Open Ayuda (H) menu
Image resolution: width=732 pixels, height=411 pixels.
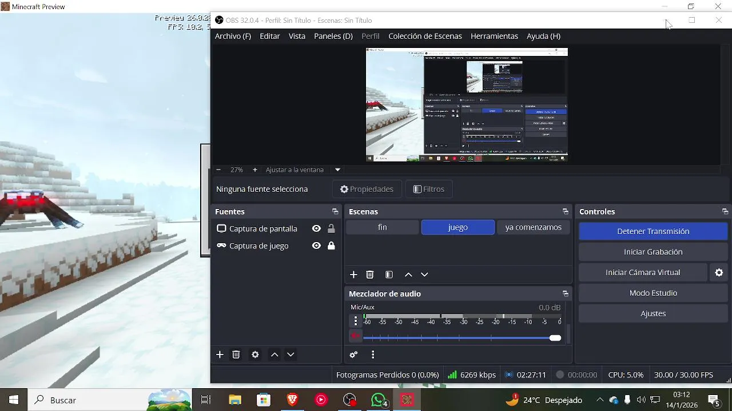(x=543, y=36)
